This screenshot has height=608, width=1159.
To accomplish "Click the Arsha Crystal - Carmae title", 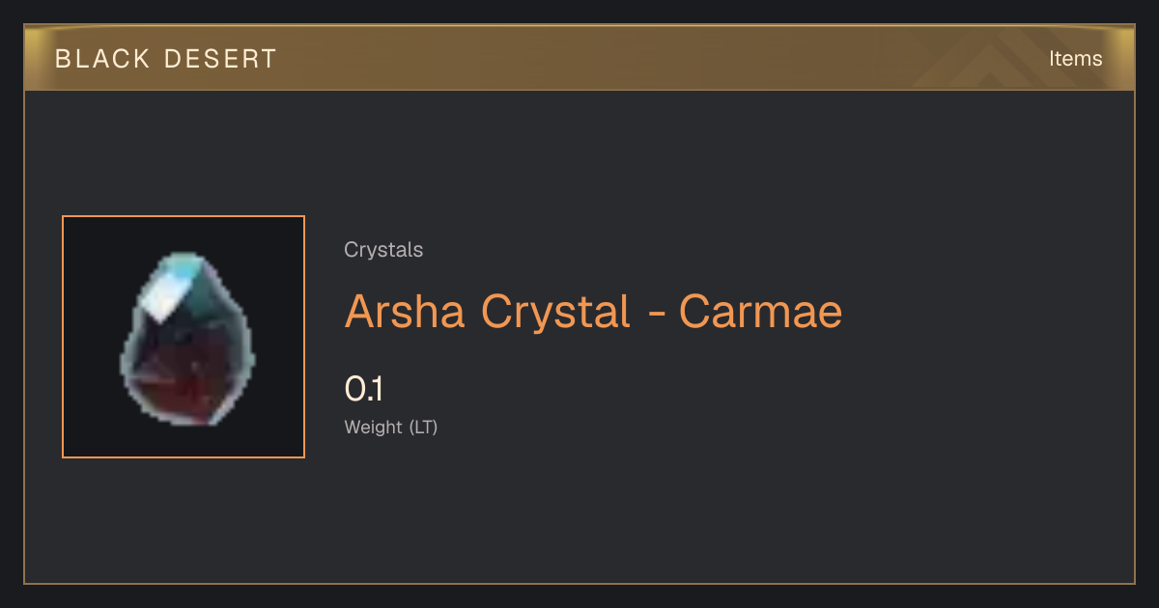I will click(593, 312).
